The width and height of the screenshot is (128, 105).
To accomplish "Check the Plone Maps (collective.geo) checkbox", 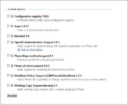I will tap(9, 56).
